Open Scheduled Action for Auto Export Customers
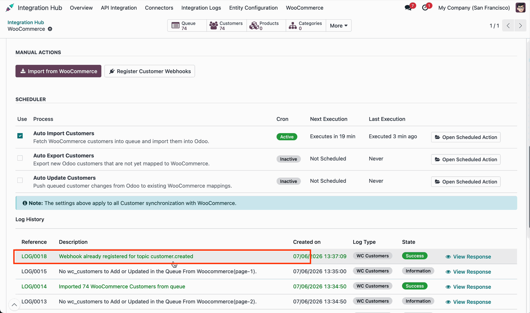This screenshot has width=530, height=313. [466, 159]
